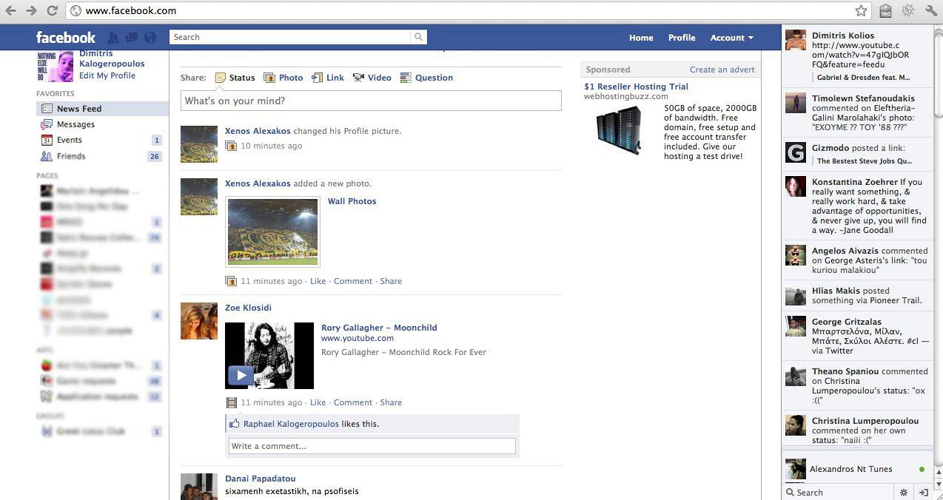Hide the chat sidebar with arrow icon

(x=923, y=492)
